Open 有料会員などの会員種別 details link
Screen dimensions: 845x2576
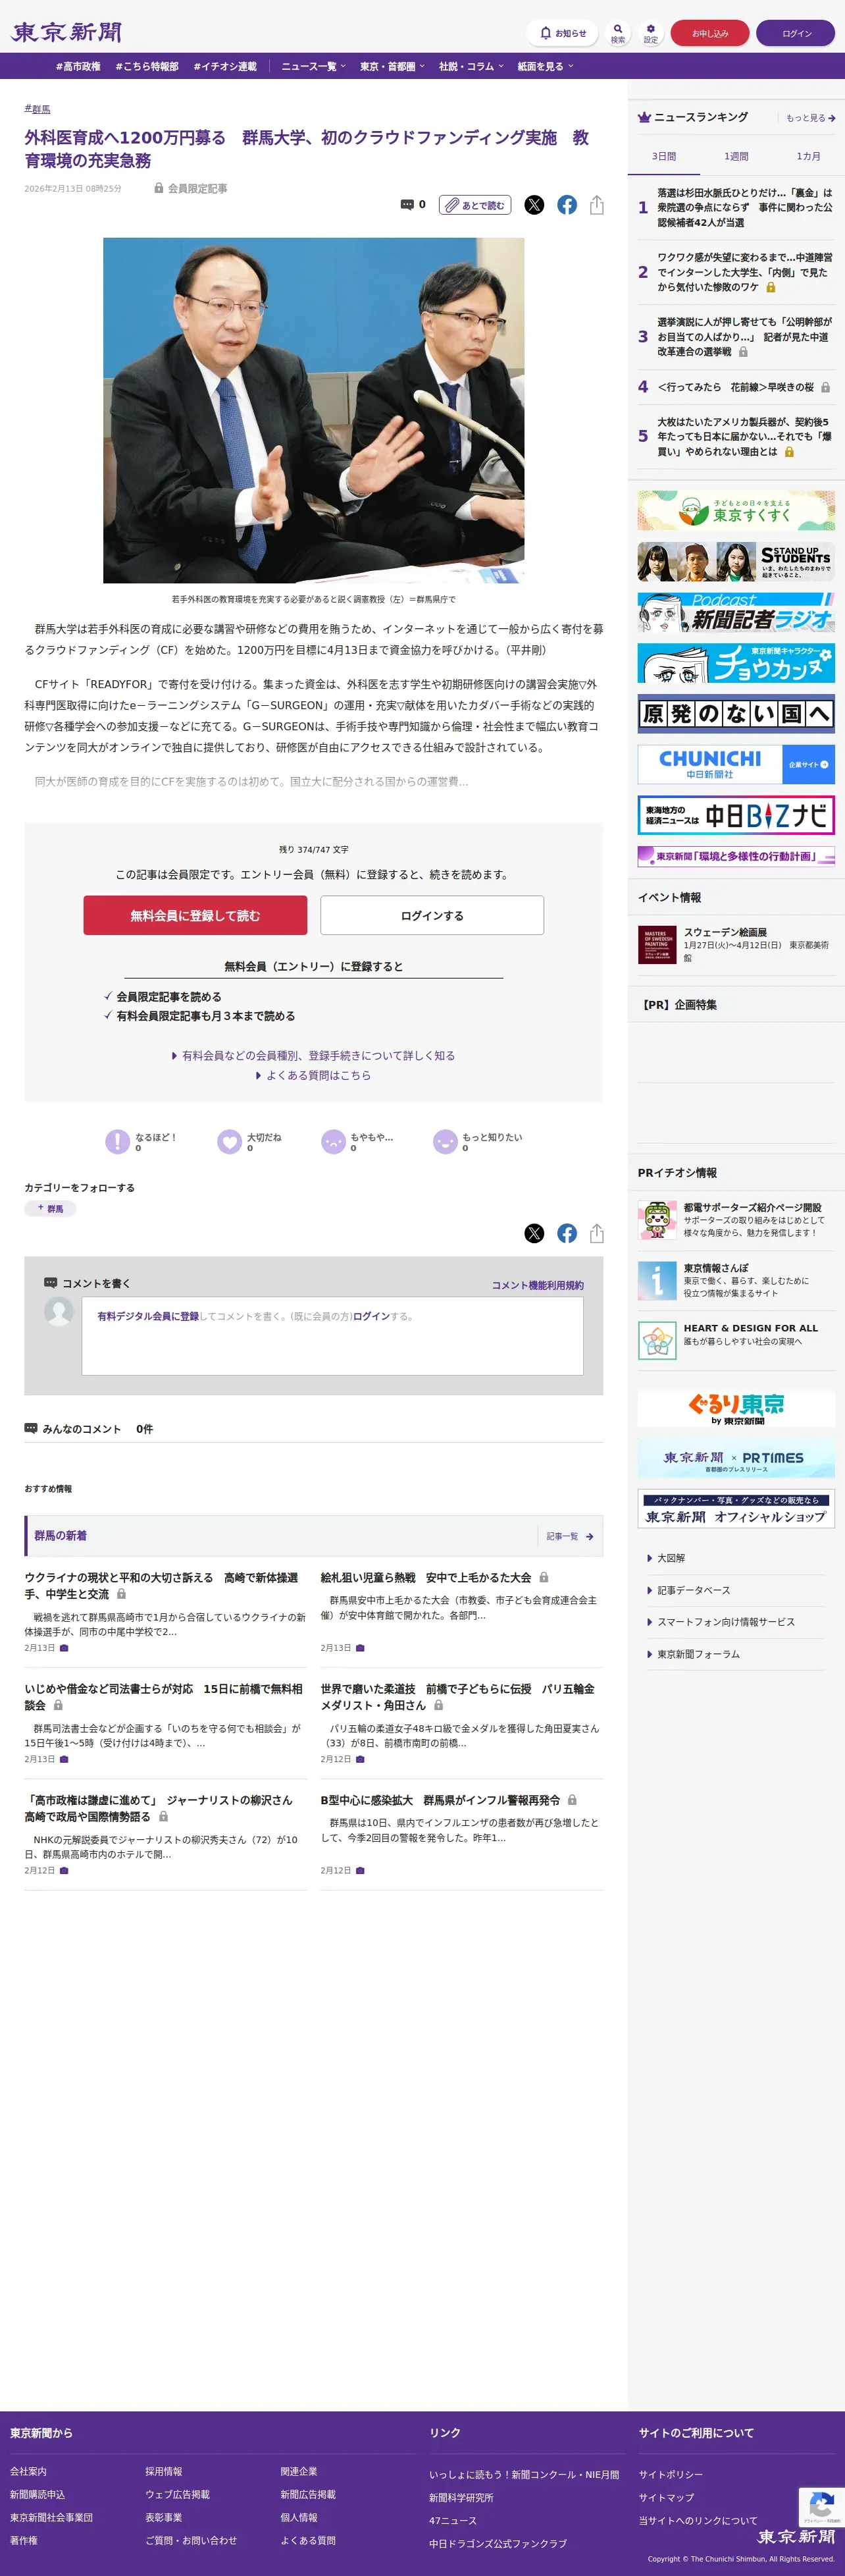pyautogui.click(x=313, y=1055)
